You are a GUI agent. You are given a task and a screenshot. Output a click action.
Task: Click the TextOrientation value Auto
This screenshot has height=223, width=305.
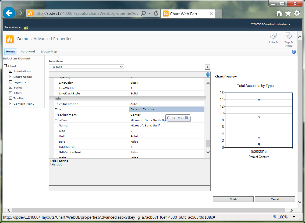[x=167, y=104]
